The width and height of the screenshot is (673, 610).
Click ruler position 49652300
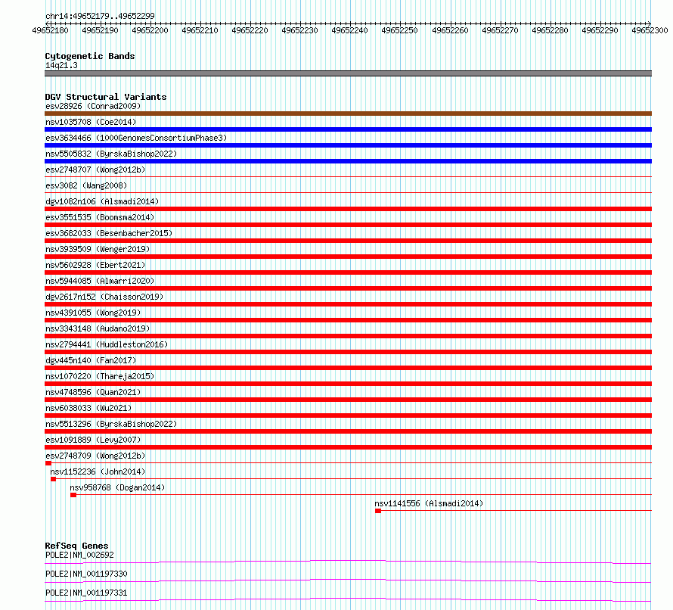[650, 30]
